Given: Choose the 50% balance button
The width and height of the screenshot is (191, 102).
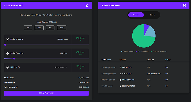Looking at the screenshot, I should click(x=39, y=28).
